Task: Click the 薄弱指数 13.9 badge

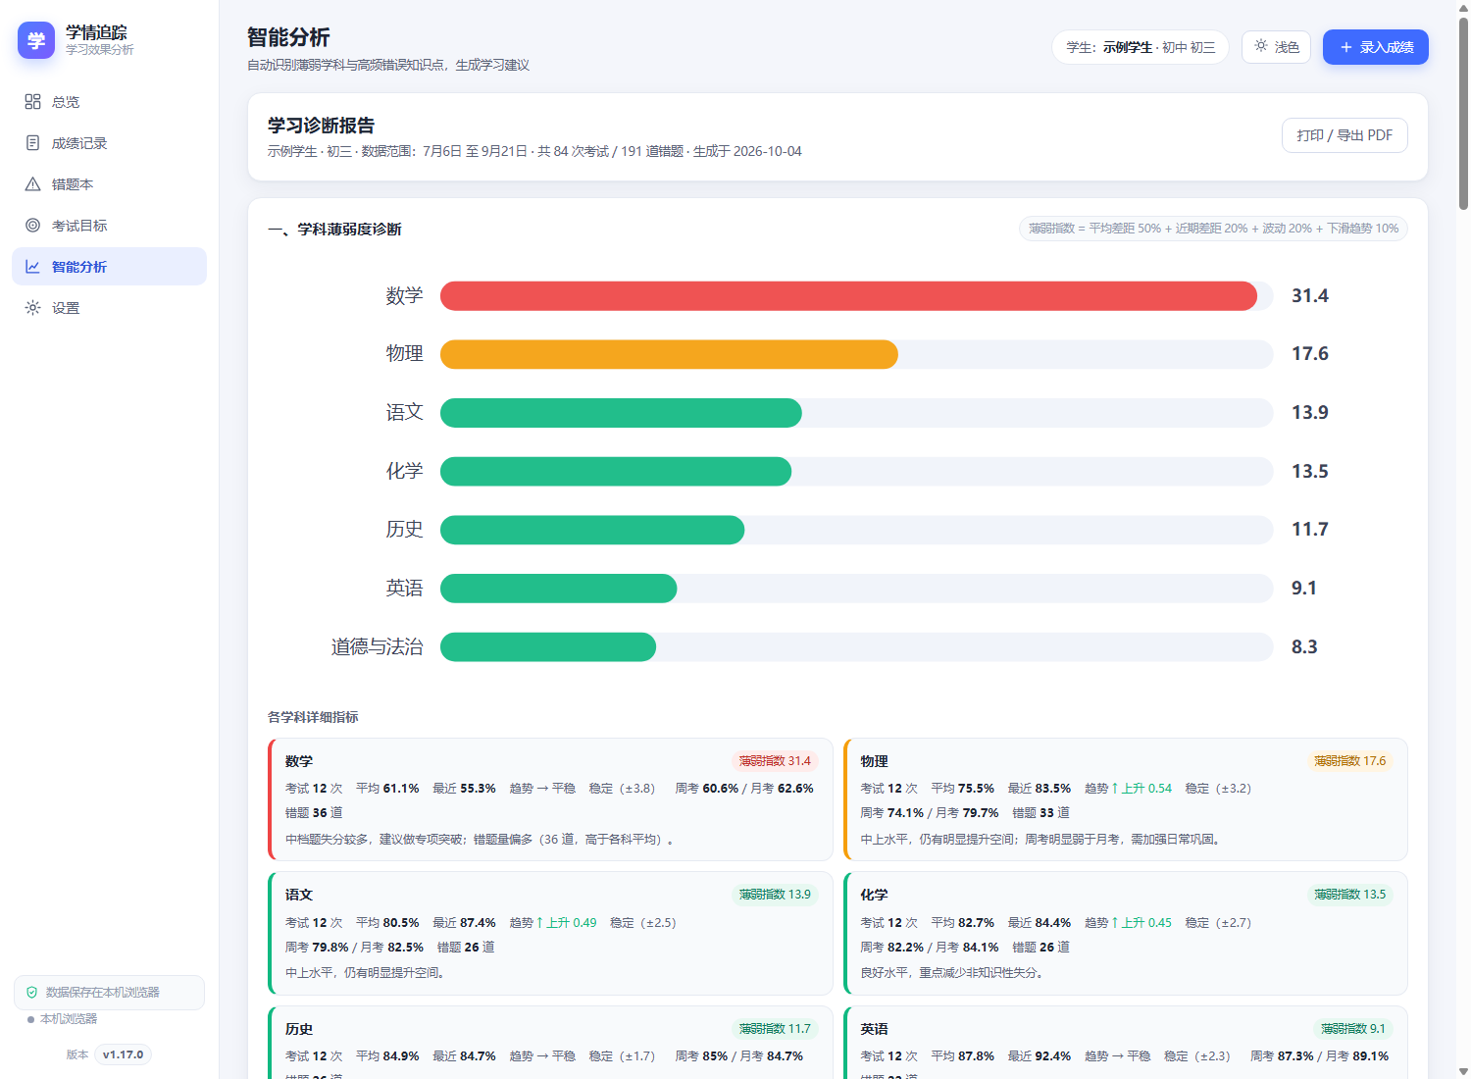Action: 775,895
